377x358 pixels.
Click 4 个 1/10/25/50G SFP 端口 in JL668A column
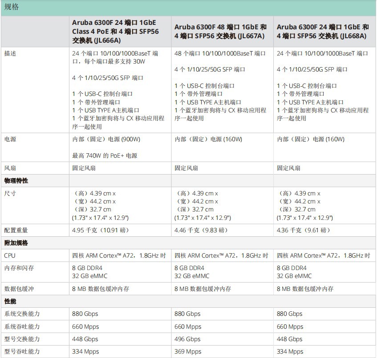pos(312,70)
